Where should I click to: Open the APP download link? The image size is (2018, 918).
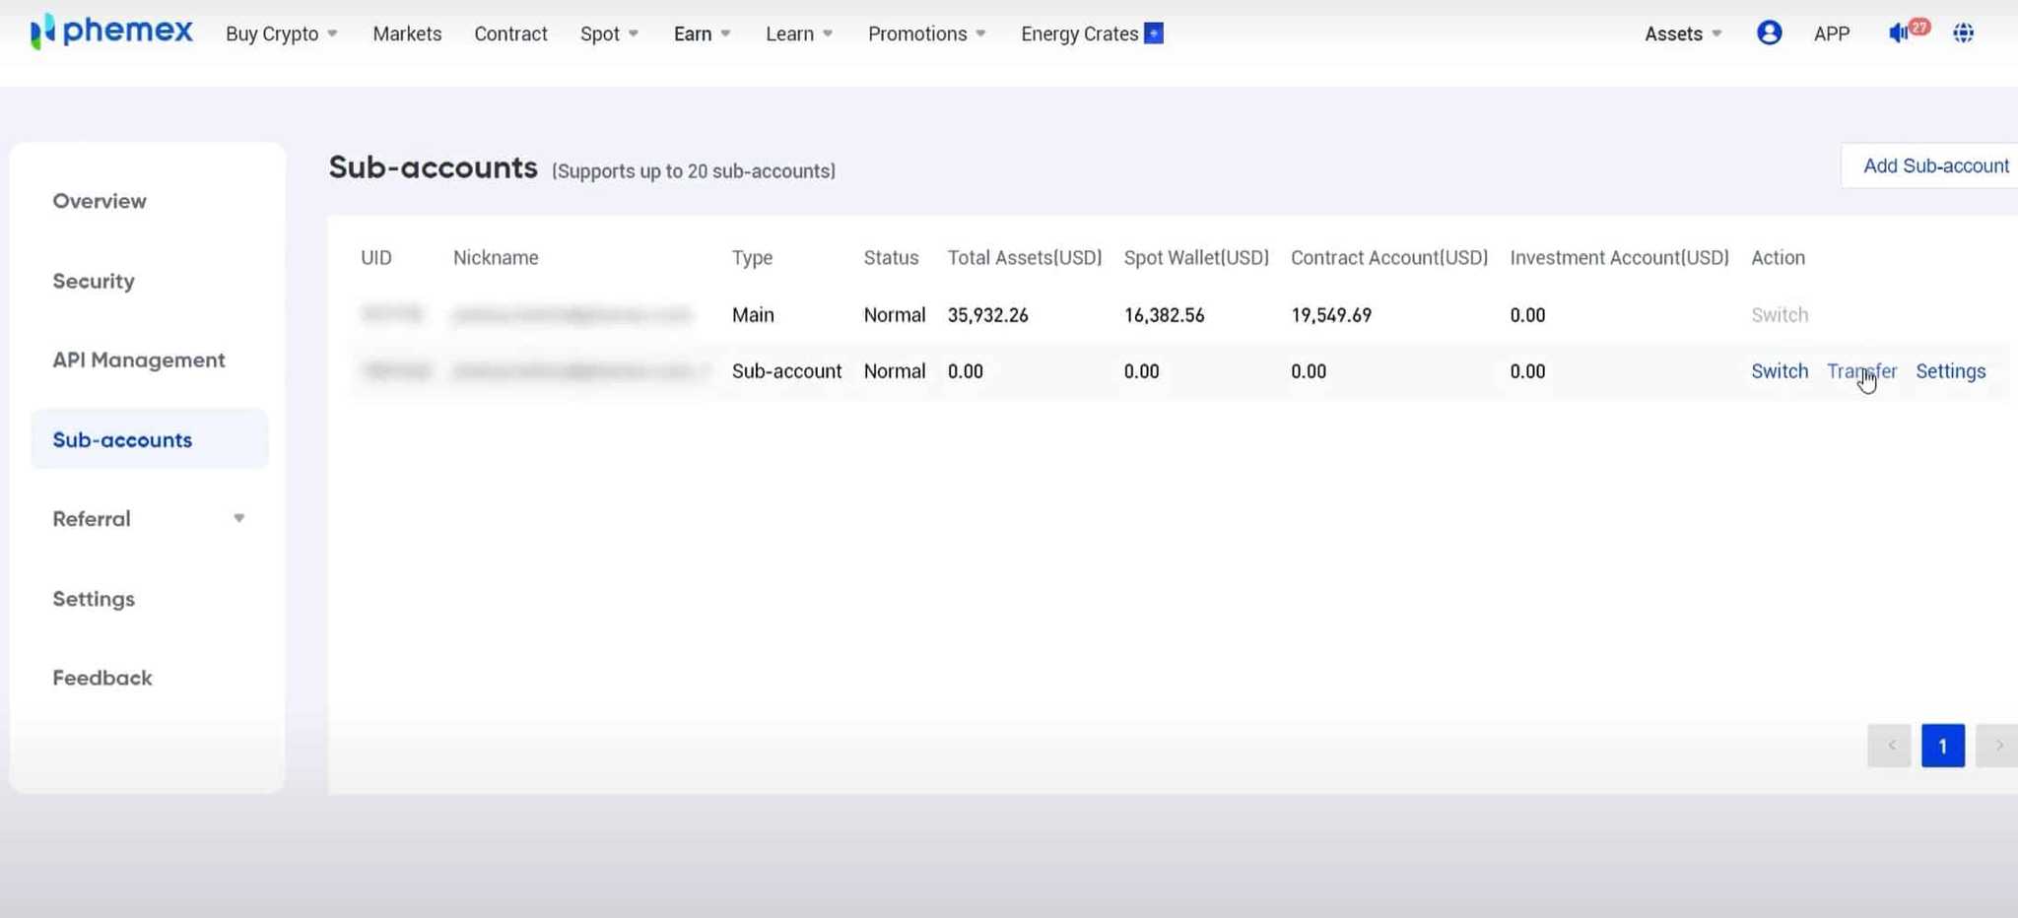(1831, 33)
